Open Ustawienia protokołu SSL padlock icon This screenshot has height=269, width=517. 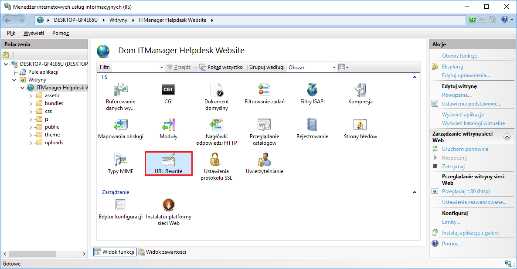pos(215,160)
